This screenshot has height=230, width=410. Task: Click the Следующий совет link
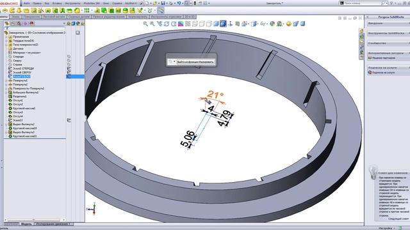tap(398, 218)
